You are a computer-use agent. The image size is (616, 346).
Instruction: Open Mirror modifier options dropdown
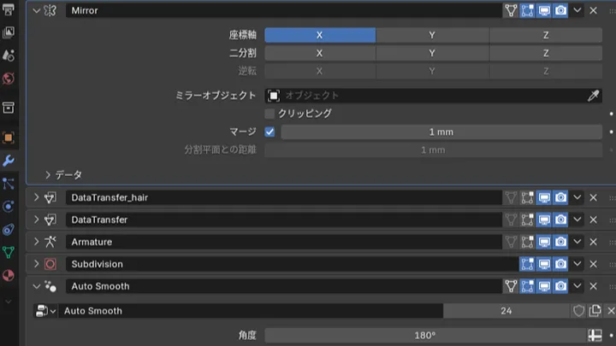click(577, 10)
